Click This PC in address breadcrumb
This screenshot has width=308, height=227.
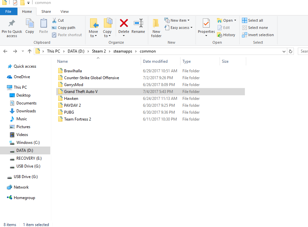pyautogui.click(x=54, y=51)
